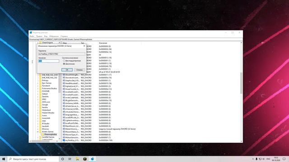Click the isTutorial value icon

tap(64, 109)
